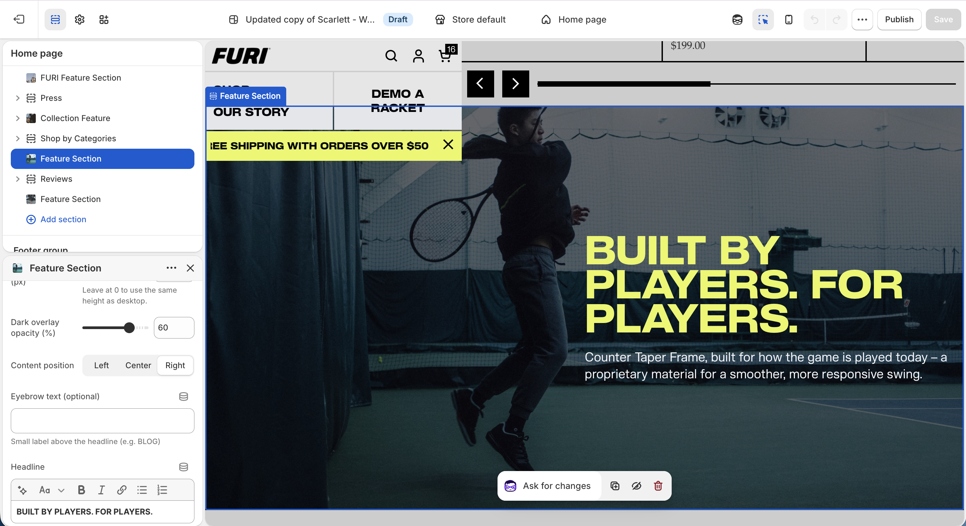This screenshot has width=966, height=526.
Task: Set content position to Center
Action: (138, 365)
